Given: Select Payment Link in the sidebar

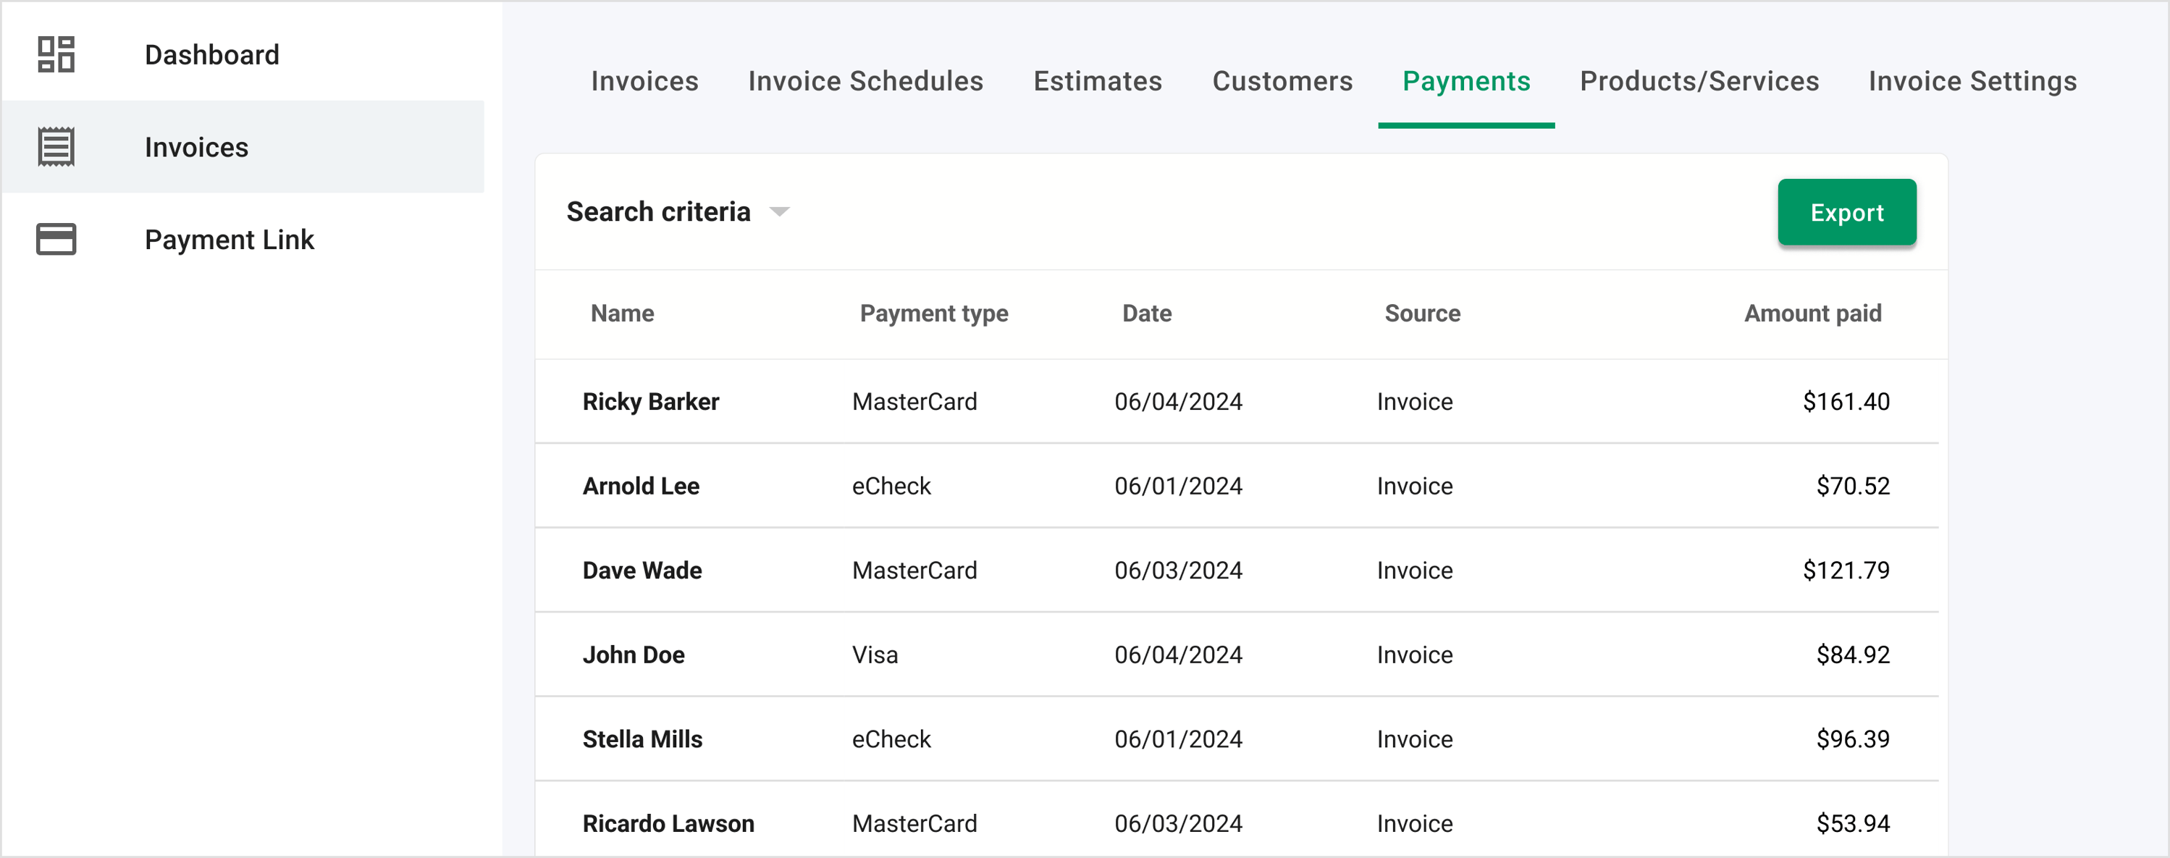Looking at the screenshot, I should pos(229,240).
